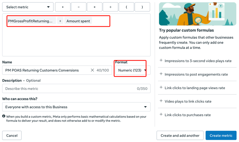Select the Amount spent formula chip
The image size is (239, 142).
pyautogui.click(x=78, y=21)
